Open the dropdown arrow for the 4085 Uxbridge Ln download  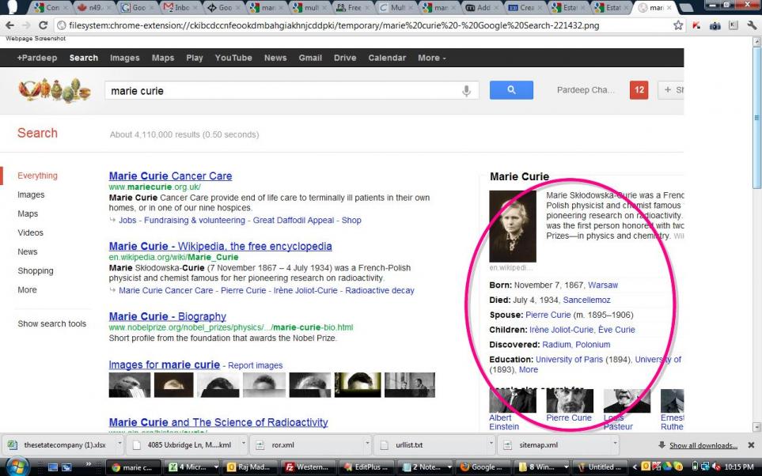(243, 444)
